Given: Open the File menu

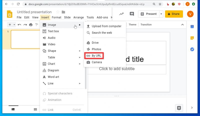Looking at the screenshot, I should click(19, 17).
